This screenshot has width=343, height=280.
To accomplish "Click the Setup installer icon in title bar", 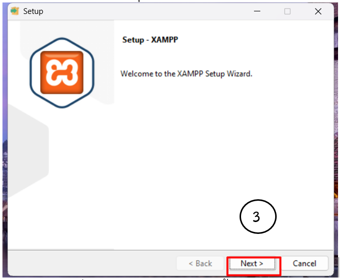I will tap(14, 11).
